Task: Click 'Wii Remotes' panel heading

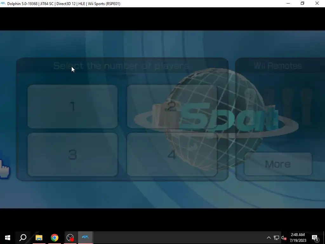Action: (278, 66)
